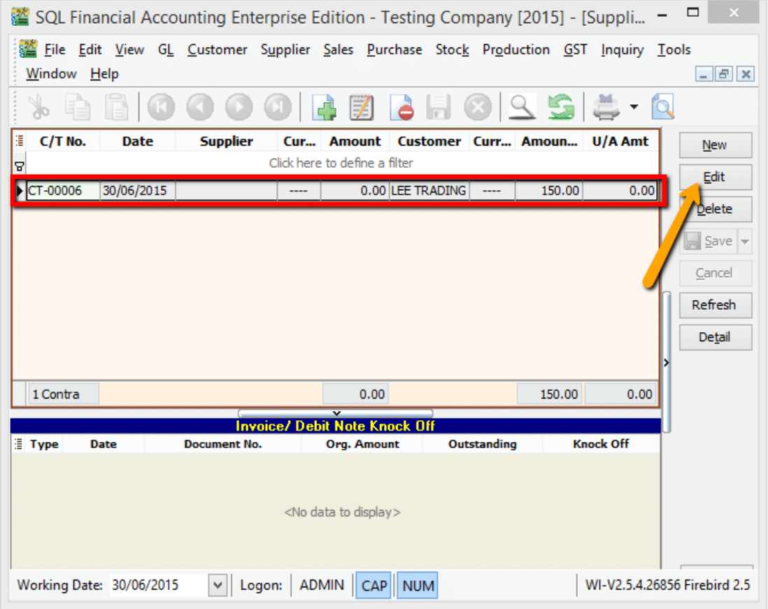Open the GST menu
This screenshot has height=609, width=768.
click(x=575, y=50)
